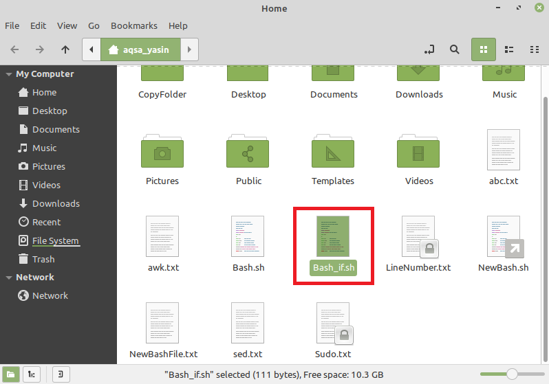Open the Go menu
Image resolution: width=549 pixels, height=384 pixels.
(x=94, y=26)
